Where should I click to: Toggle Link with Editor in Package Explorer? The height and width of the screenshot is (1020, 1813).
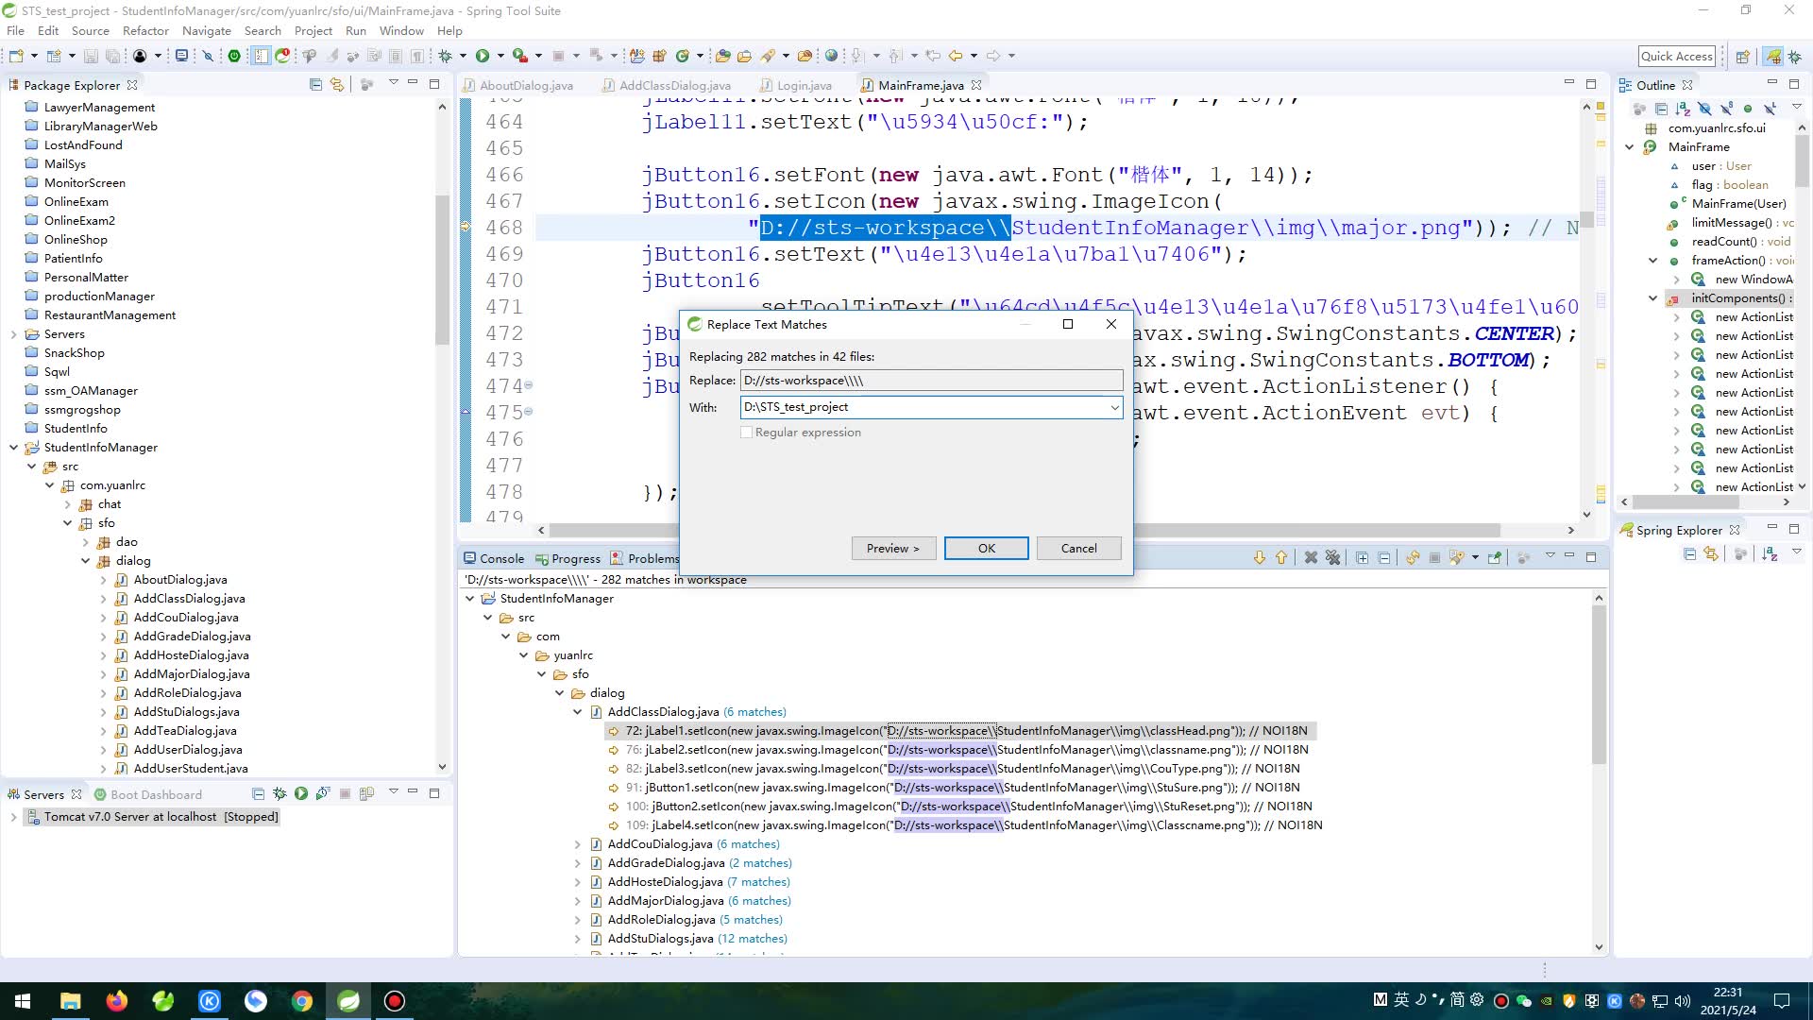(337, 84)
